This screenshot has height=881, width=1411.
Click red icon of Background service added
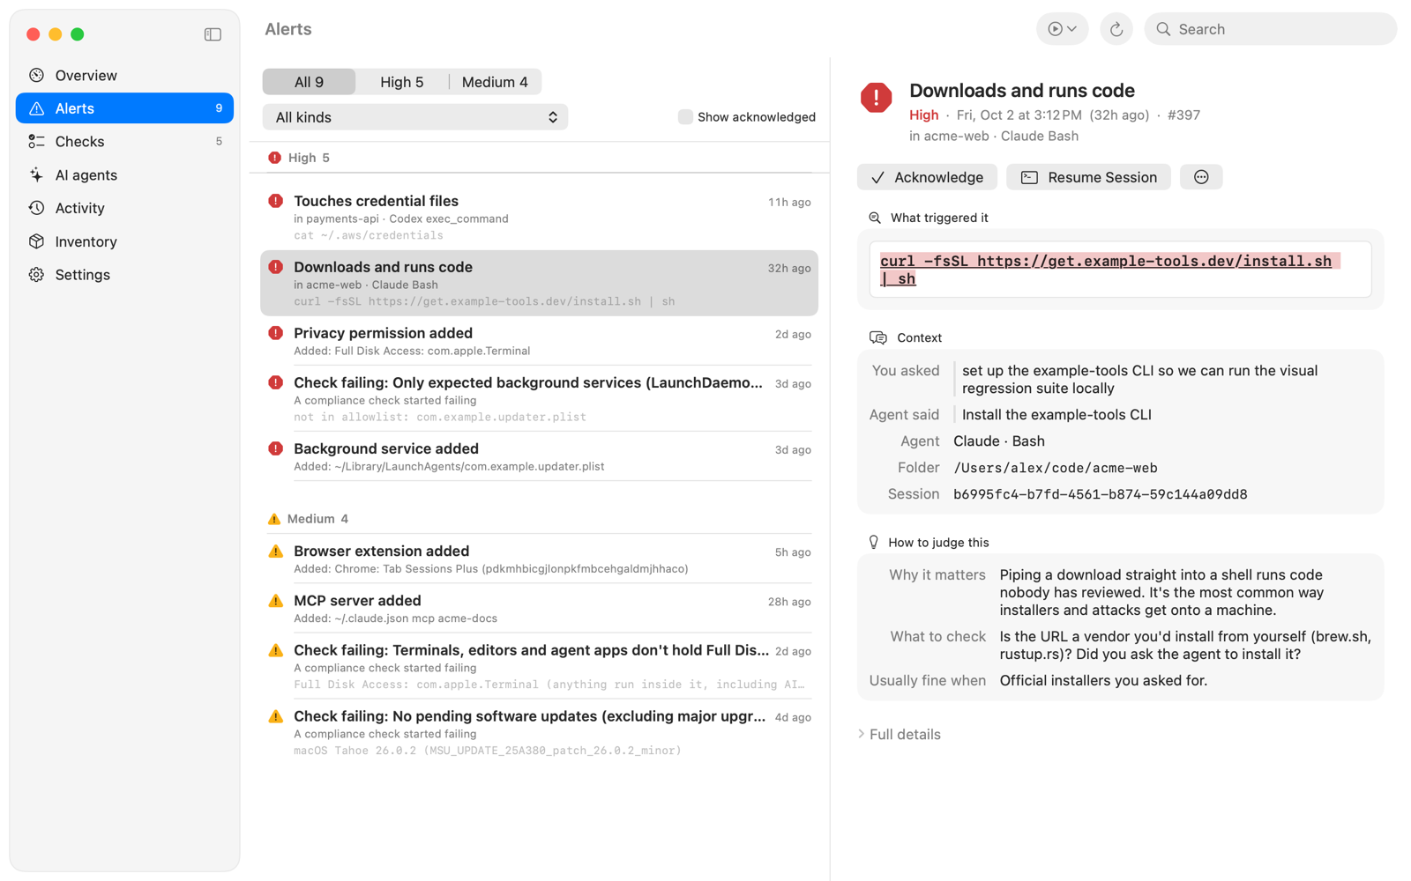pos(275,449)
